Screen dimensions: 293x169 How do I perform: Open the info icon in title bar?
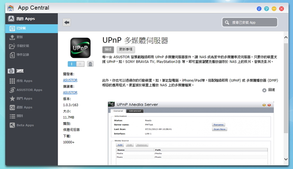pos(259,8)
